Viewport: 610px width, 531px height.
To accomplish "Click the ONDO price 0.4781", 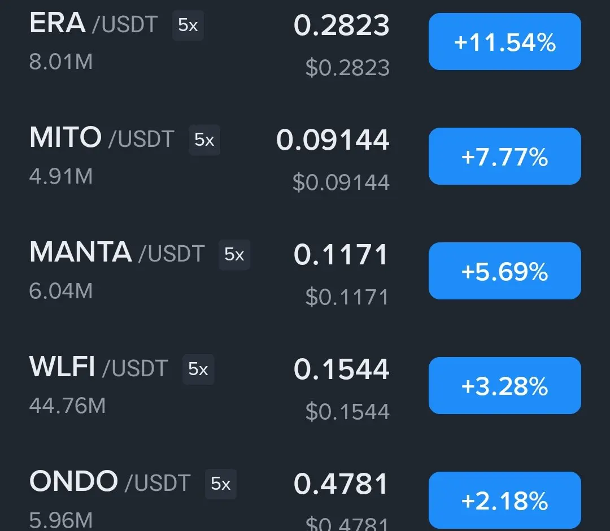I will 341,484.
